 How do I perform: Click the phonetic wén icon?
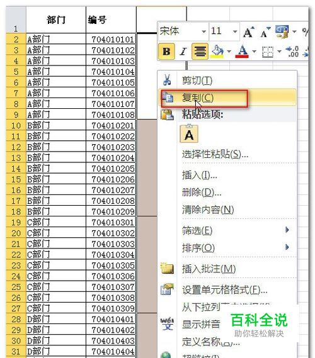click(167, 324)
